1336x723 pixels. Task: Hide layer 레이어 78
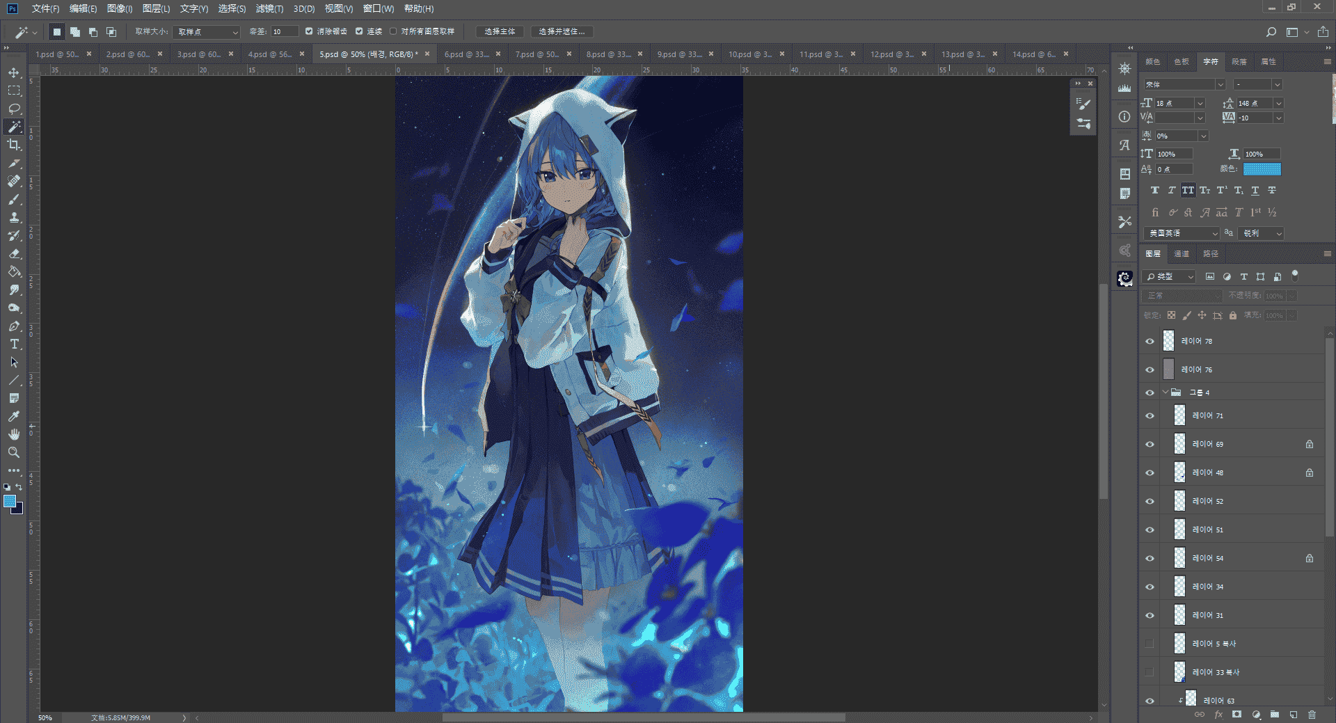coord(1150,341)
